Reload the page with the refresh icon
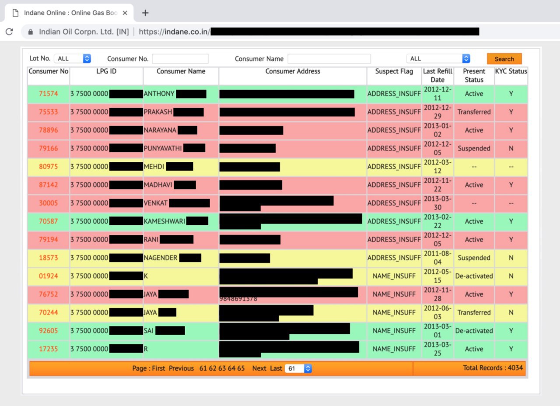 point(9,31)
